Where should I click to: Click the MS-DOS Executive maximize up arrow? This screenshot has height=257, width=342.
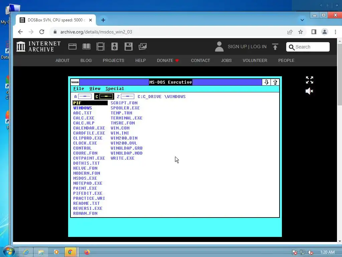pos(275,82)
